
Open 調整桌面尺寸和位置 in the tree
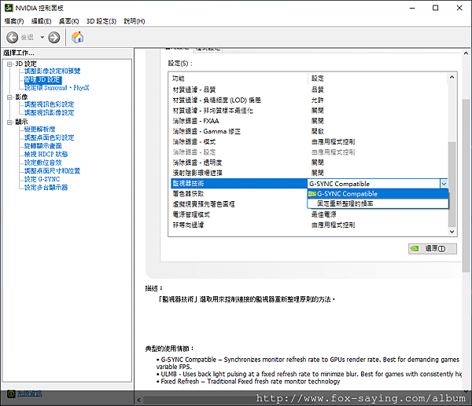tap(53, 171)
